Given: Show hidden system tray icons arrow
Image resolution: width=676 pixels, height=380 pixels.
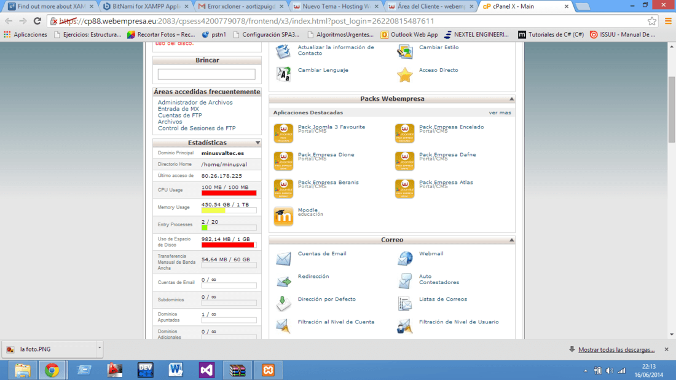Looking at the screenshot, I should [x=586, y=371].
